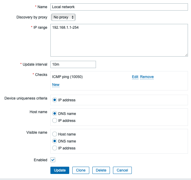Open the Discovery by proxy dropdown
The image size is (191, 180).
pyautogui.click(x=63, y=17)
